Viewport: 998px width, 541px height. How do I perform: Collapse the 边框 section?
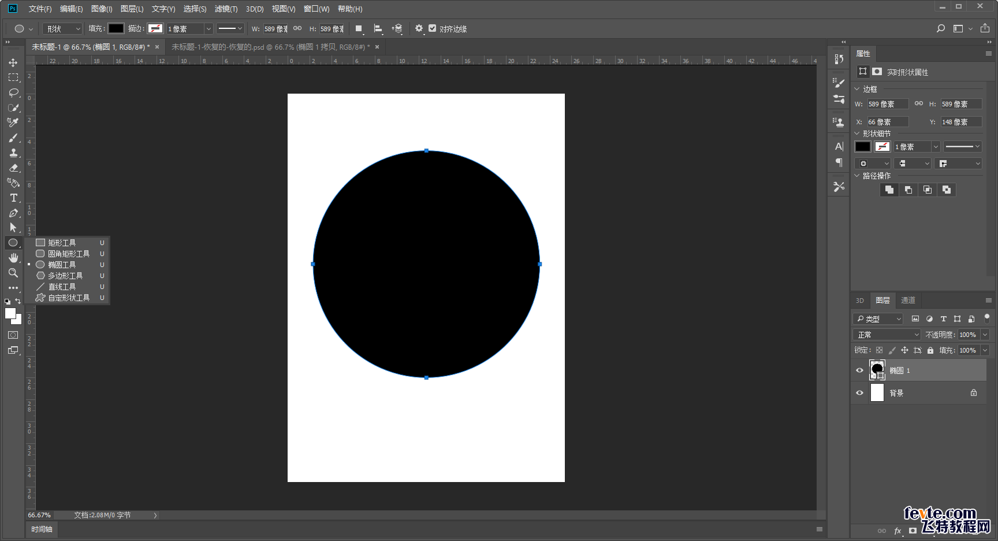(857, 89)
